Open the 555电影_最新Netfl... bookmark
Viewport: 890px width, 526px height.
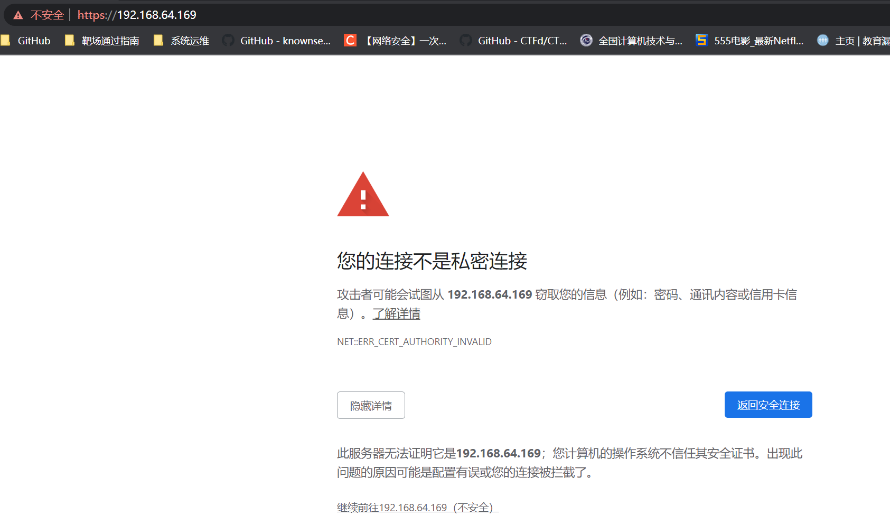750,41
